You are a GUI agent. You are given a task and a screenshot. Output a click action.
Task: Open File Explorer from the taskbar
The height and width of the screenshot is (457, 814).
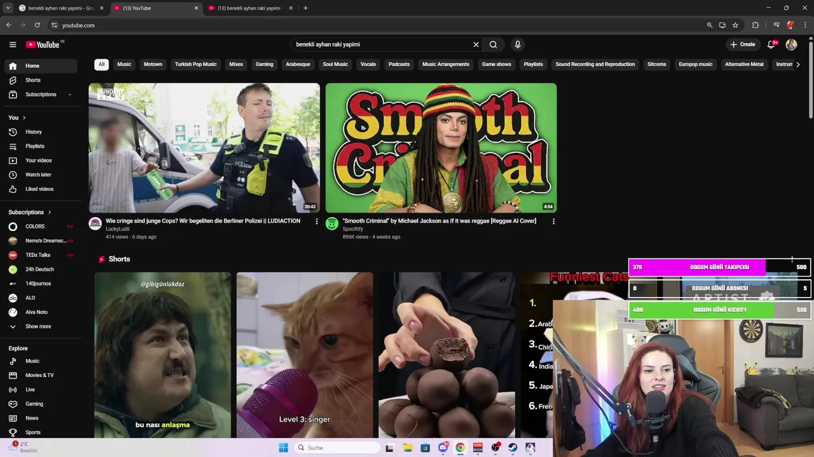pyautogui.click(x=408, y=447)
